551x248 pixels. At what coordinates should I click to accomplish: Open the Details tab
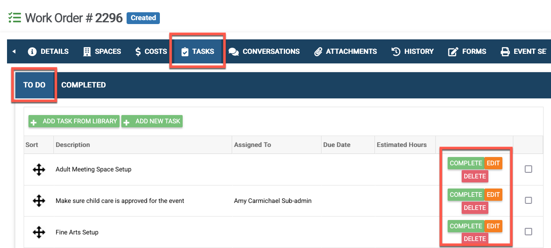[48, 52]
